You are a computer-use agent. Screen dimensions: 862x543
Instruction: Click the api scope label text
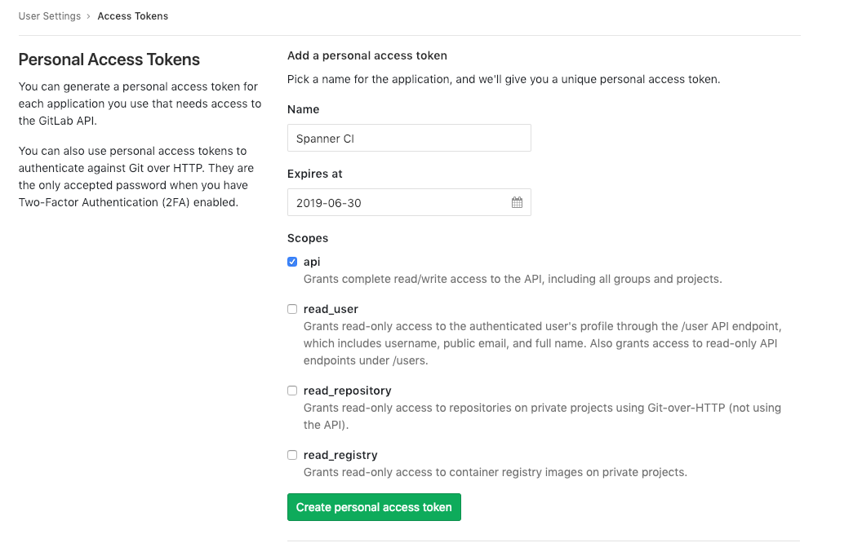pyautogui.click(x=312, y=262)
